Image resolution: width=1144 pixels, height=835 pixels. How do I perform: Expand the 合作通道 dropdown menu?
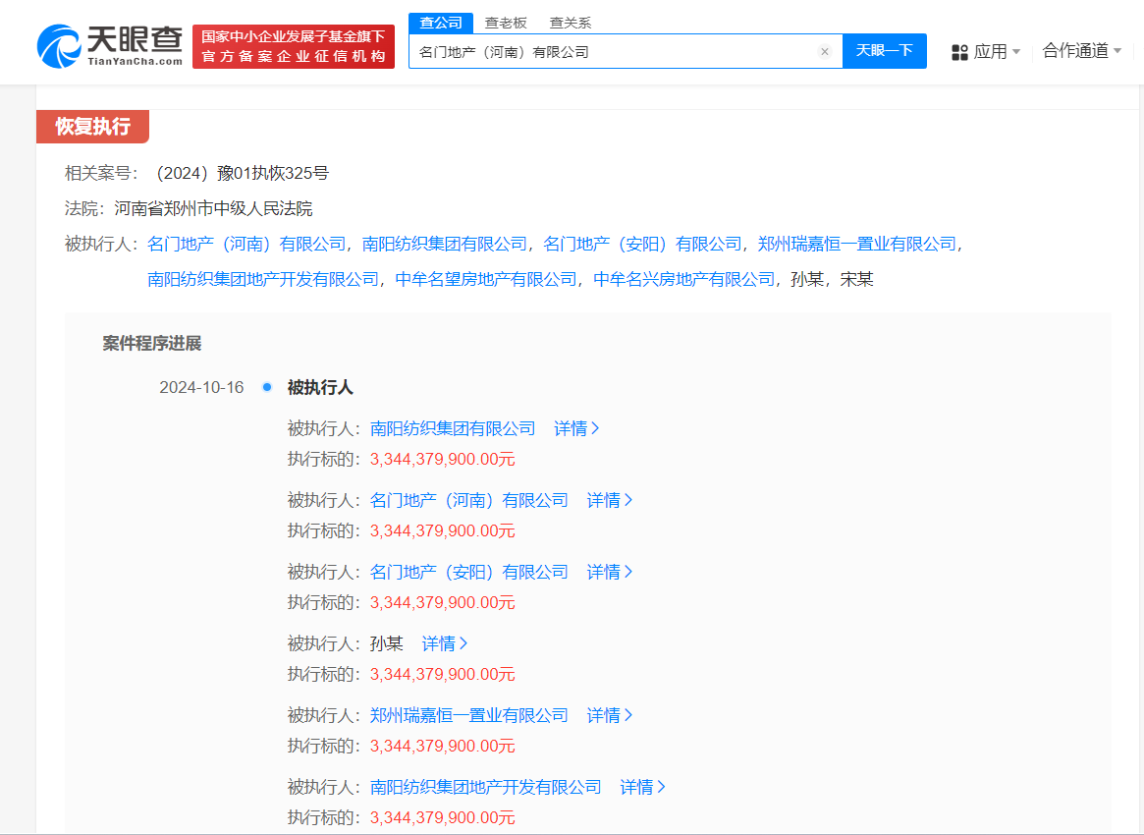[1082, 50]
